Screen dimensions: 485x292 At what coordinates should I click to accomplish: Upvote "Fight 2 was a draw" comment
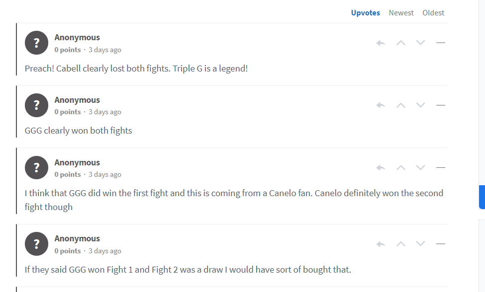401,244
